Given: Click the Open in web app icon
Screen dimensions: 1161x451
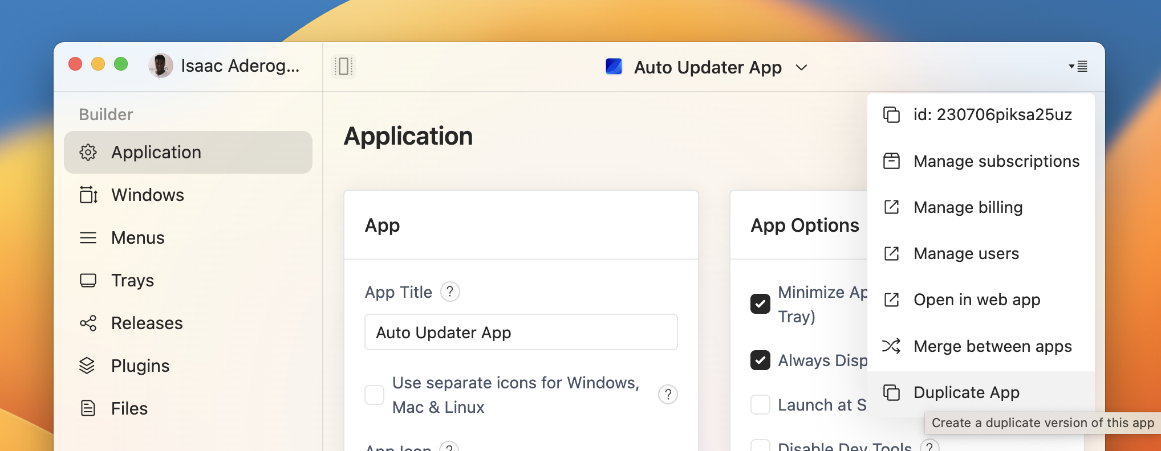Looking at the screenshot, I should (891, 300).
